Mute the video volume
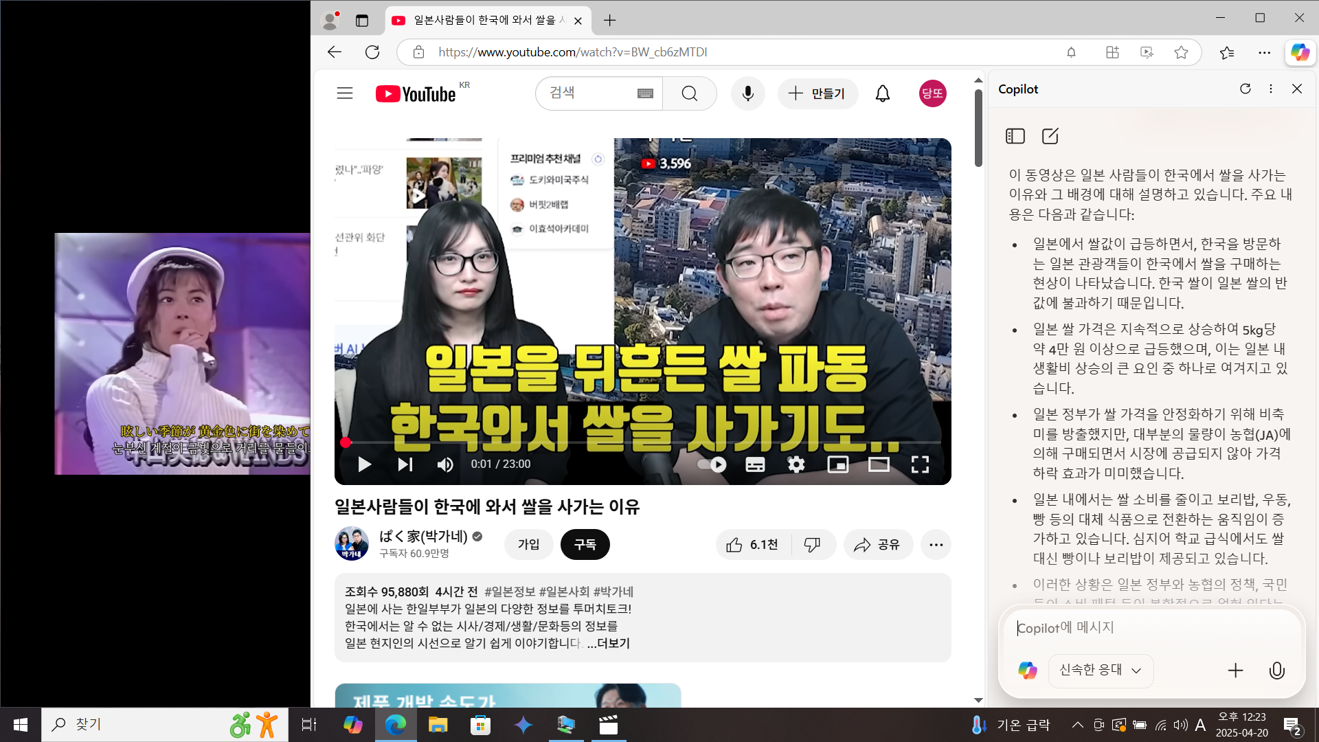Screen dimensions: 1319x742 [x=445, y=464]
